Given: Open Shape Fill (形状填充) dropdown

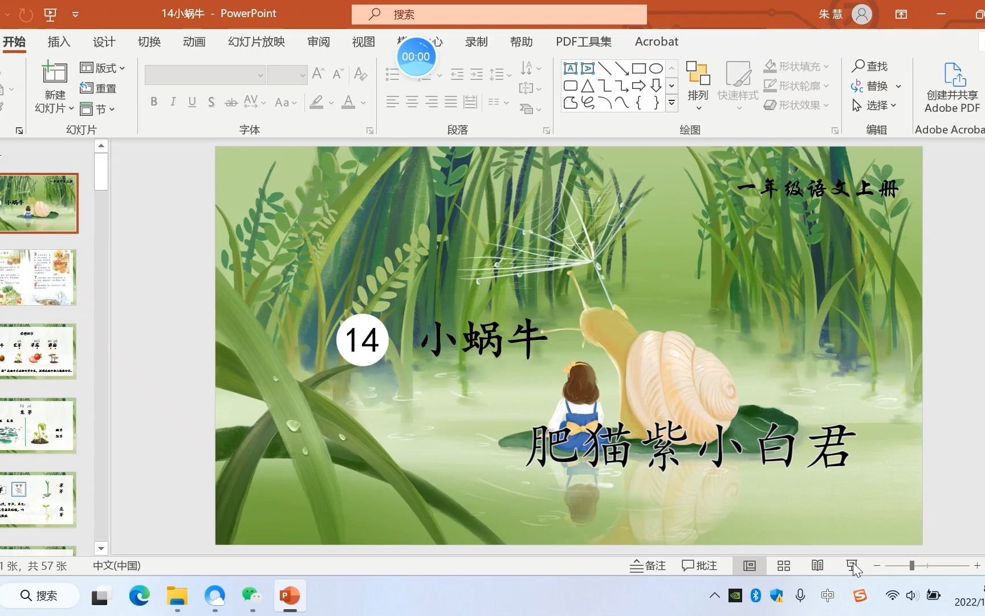Looking at the screenshot, I should click(x=796, y=67).
